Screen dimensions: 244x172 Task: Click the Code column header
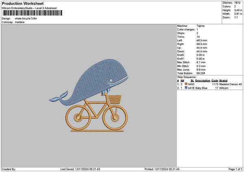point(215,80)
